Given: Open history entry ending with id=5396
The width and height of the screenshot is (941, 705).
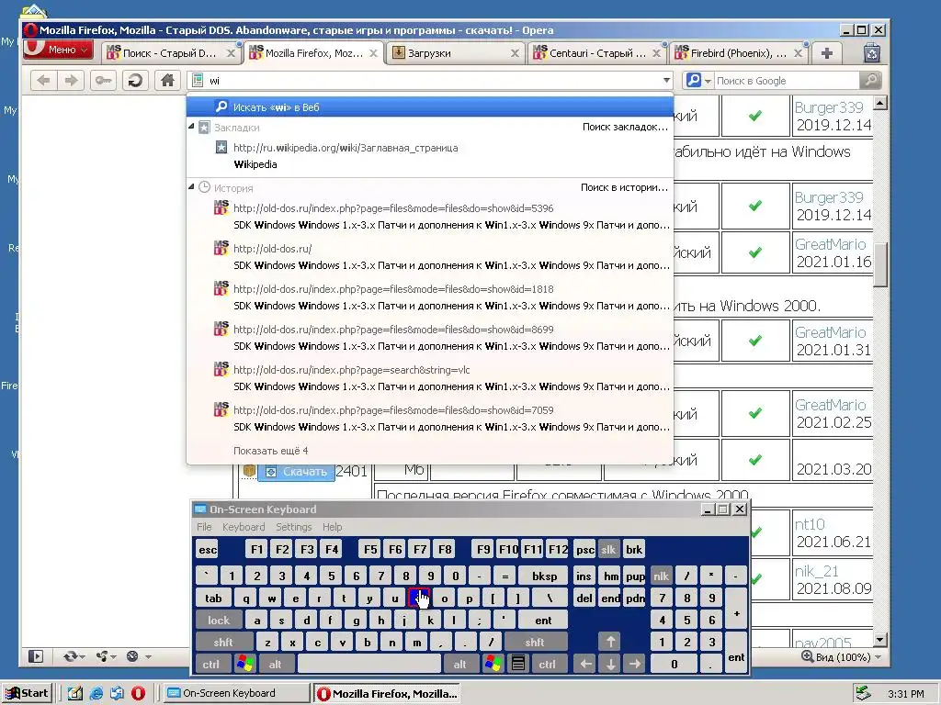Looking at the screenshot, I should point(430,217).
